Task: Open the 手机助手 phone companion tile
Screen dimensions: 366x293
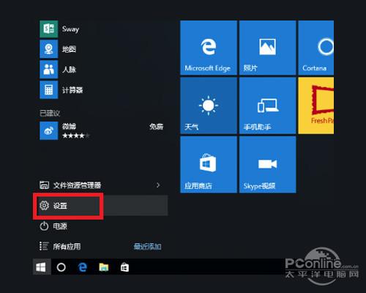Action: pos(268,105)
